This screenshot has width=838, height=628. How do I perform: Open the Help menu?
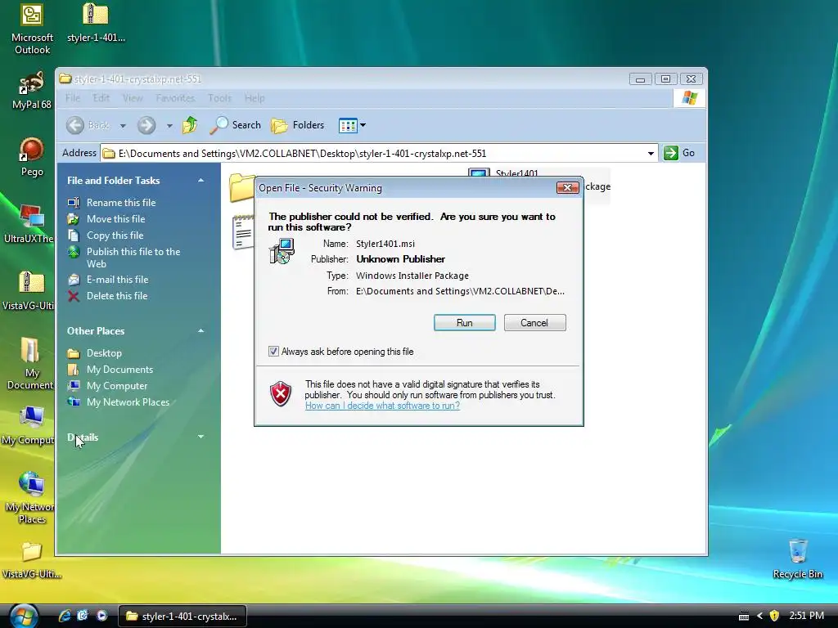(x=255, y=98)
